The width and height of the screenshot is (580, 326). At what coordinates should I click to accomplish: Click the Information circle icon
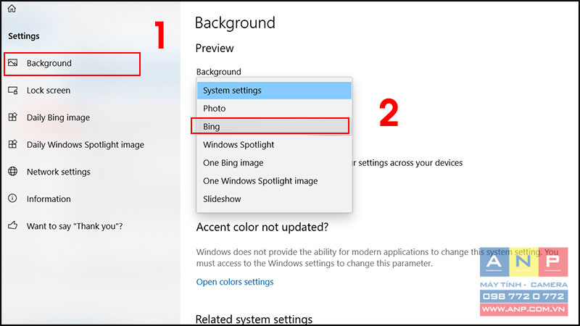point(13,198)
